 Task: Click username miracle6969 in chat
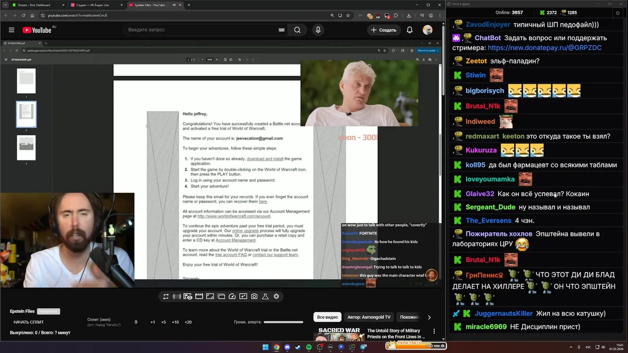click(486, 327)
